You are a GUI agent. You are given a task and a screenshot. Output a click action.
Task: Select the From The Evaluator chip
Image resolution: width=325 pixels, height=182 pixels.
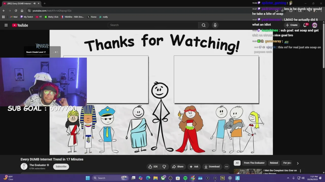tap(254, 163)
